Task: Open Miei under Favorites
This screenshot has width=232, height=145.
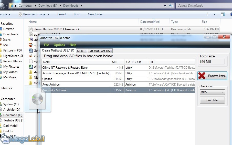Action: pos(6,45)
